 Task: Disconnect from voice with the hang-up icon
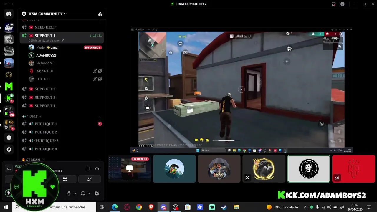coord(97,168)
